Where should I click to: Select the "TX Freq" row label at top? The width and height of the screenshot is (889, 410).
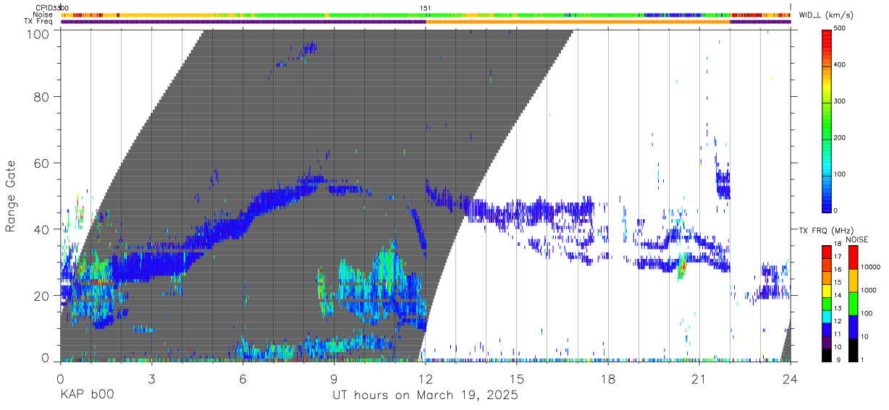click(x=39, y=21)
